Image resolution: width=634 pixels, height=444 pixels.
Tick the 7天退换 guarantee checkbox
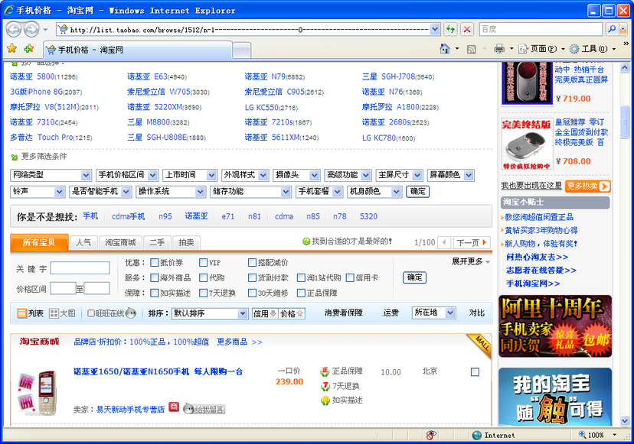pyautogui.click(x=204, y=293)
